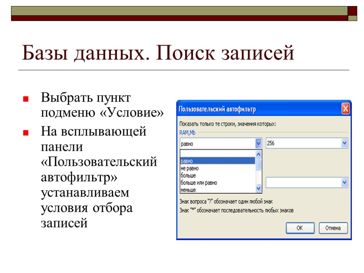Click the 'RAM,Mb' field label
The width and height of the screenshot is (364, 273).
tap(187, 133)
